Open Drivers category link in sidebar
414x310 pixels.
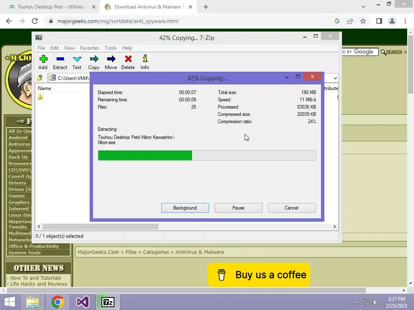(x=17, y=183)
